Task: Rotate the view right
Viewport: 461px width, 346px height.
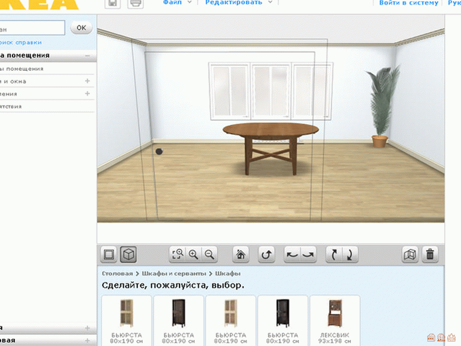Action: click(308, 254)
